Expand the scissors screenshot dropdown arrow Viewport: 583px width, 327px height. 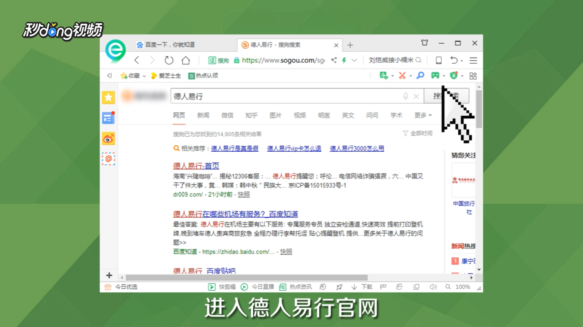tap(410, 76)
